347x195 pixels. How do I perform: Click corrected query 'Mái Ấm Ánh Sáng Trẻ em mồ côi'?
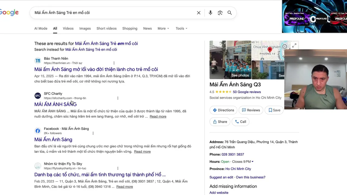click(106, 44)
